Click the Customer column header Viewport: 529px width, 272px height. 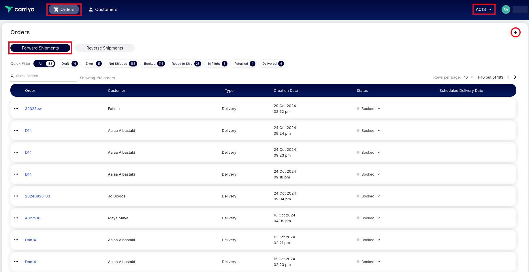click(116, 90)
